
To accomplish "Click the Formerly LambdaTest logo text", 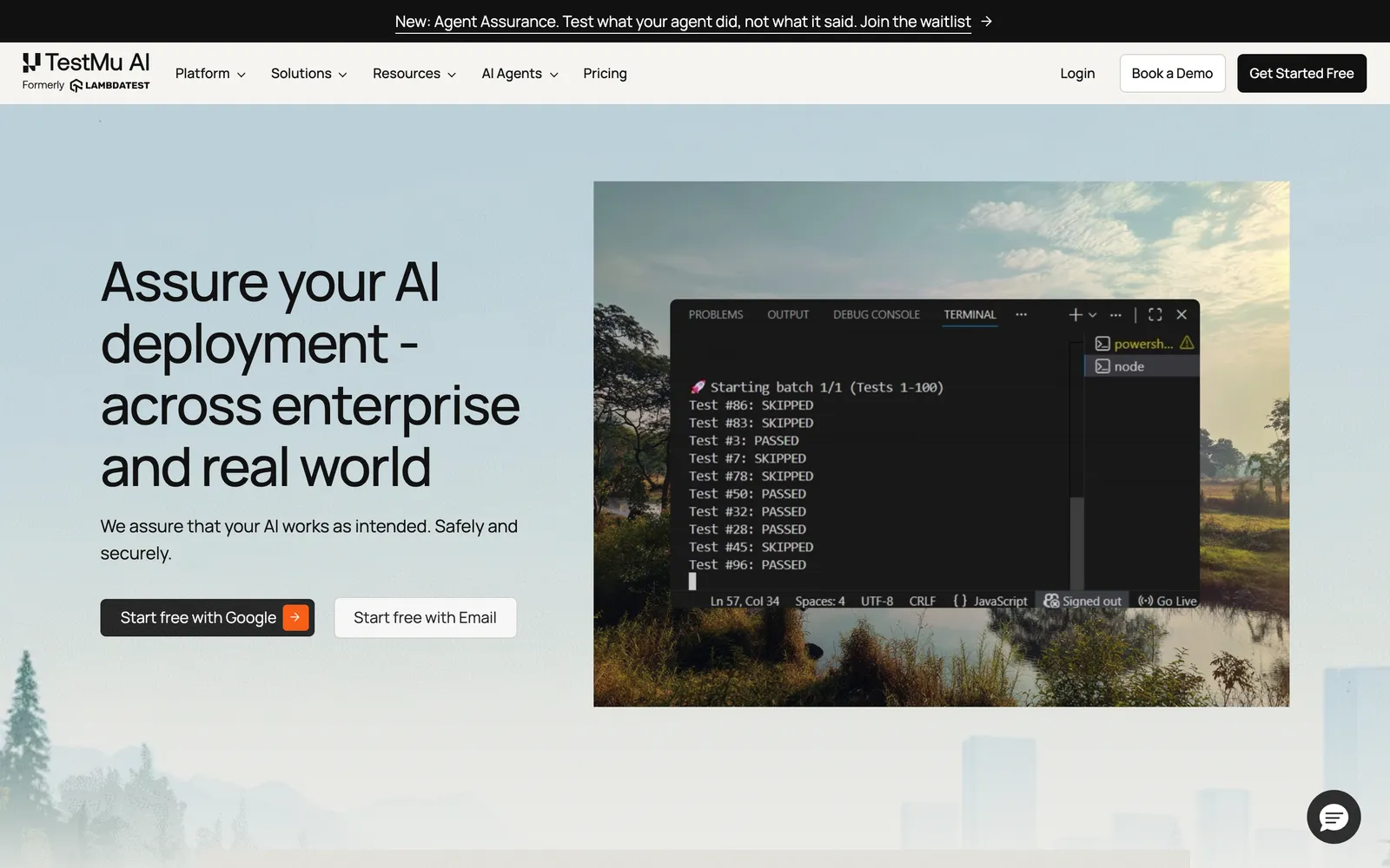I will (x=86, y=85).
